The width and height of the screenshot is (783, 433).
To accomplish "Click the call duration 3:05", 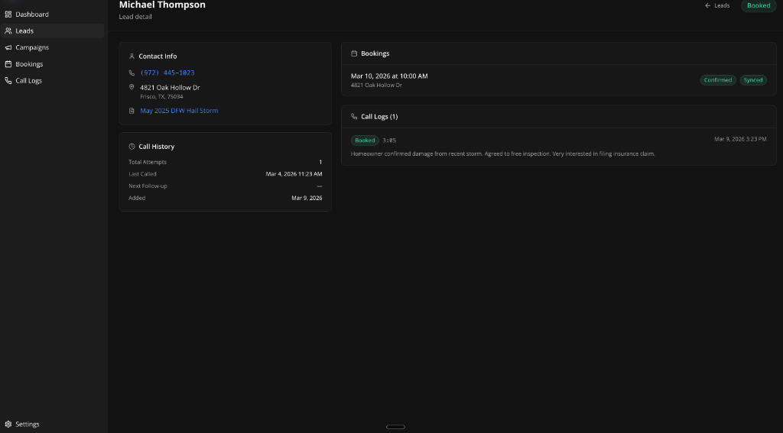I will tap(389, 141).
